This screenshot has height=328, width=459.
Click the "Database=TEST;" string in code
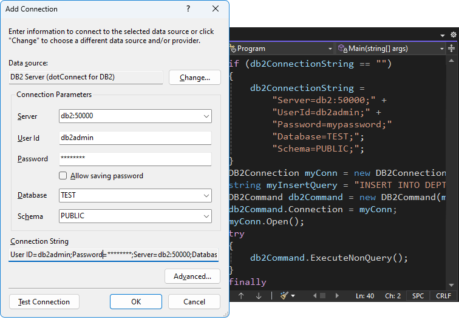(x=316, y=136)
